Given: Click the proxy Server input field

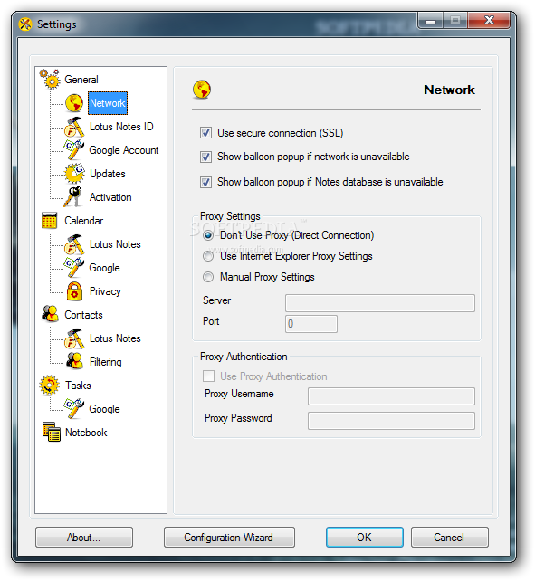Looking at the screenshot, I should (x=380, y=303).
